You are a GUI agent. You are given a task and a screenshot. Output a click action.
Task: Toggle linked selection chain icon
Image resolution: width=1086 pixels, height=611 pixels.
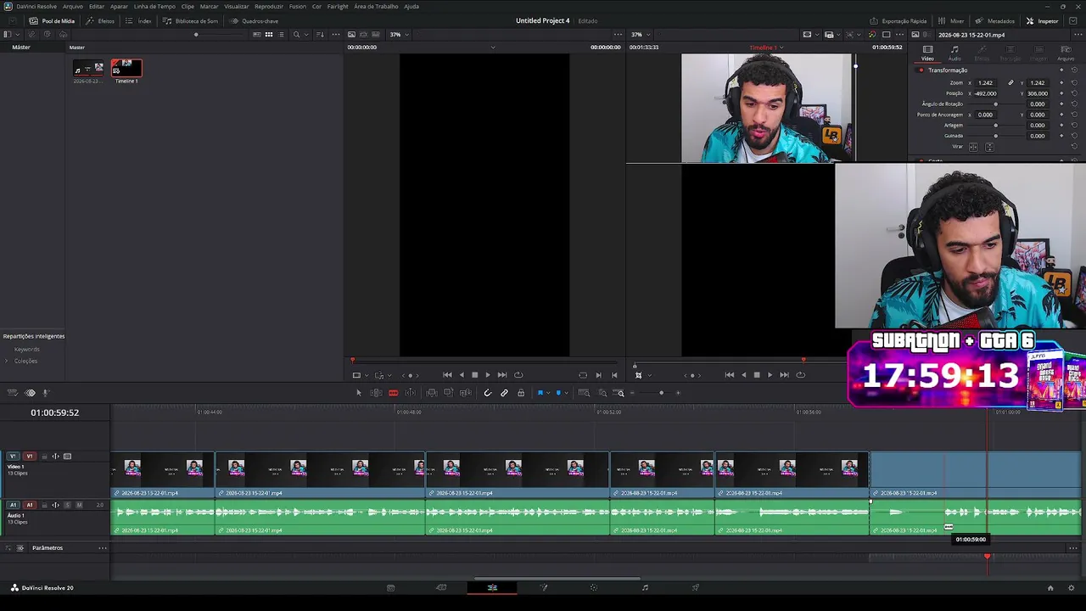504,393
